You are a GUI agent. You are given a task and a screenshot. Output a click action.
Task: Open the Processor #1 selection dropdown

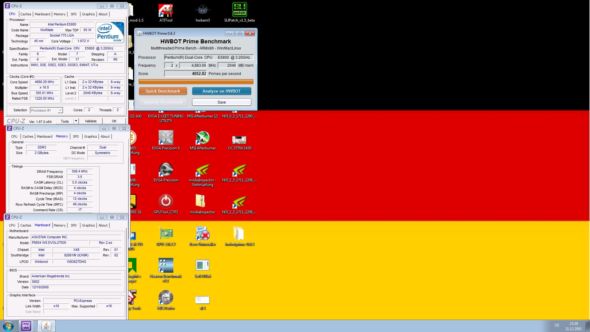tap(46, 110)
